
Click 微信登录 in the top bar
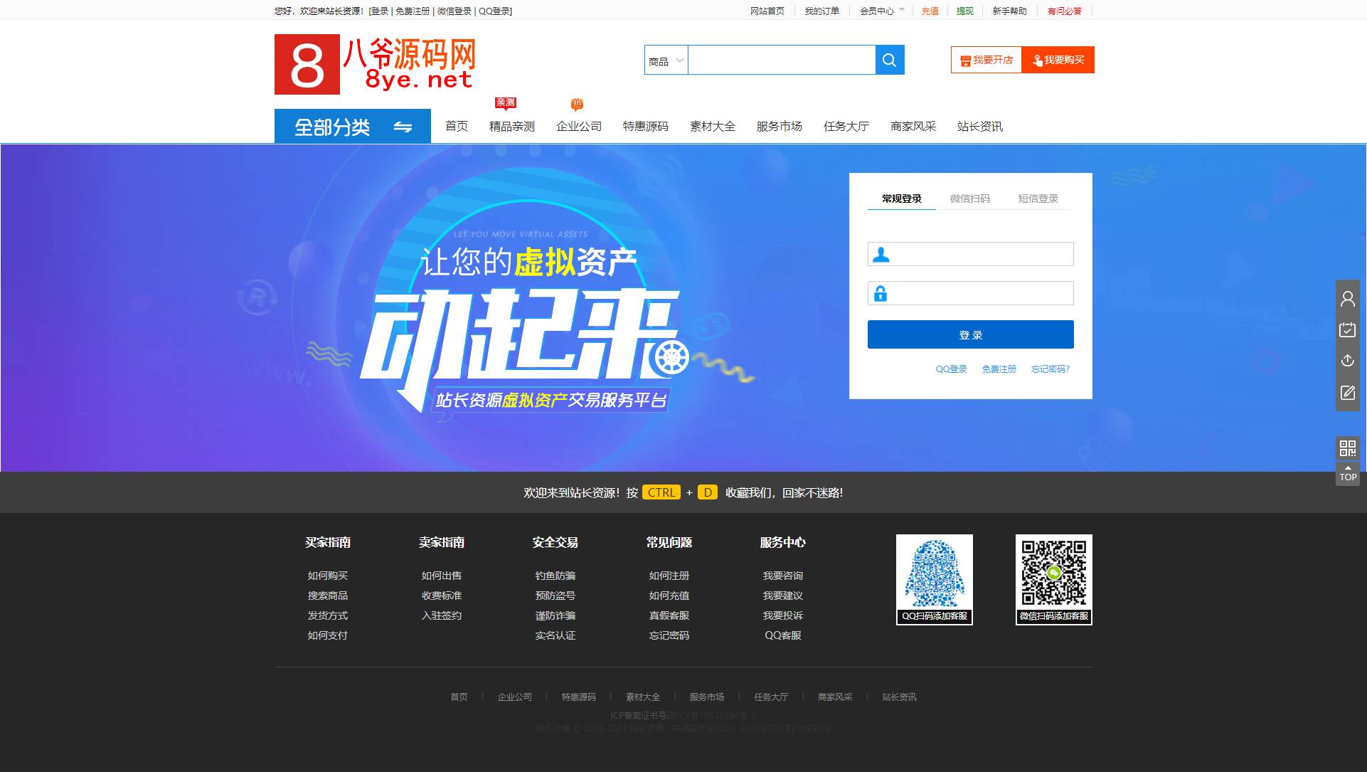[x=454, y=11]
